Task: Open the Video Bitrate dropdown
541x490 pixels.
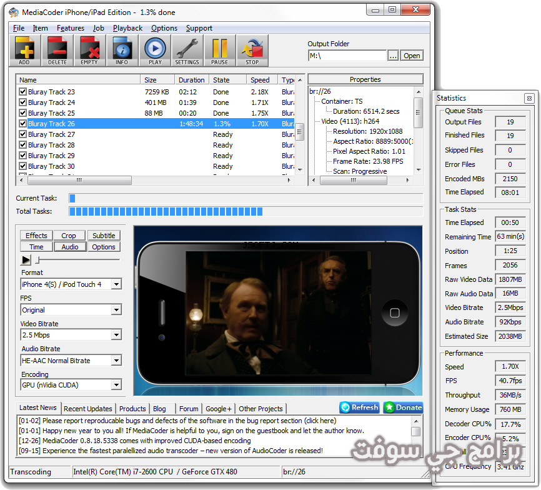Action: point(117,335)
